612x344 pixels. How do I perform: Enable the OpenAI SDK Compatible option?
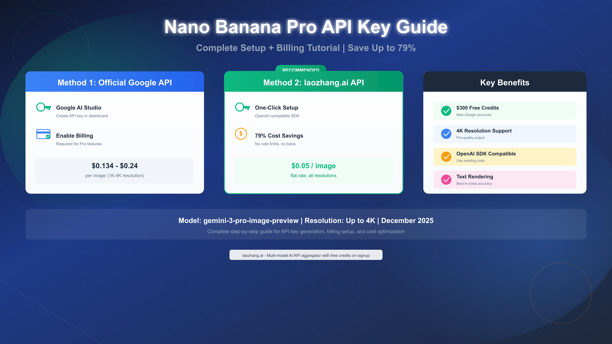pos(505,156)
